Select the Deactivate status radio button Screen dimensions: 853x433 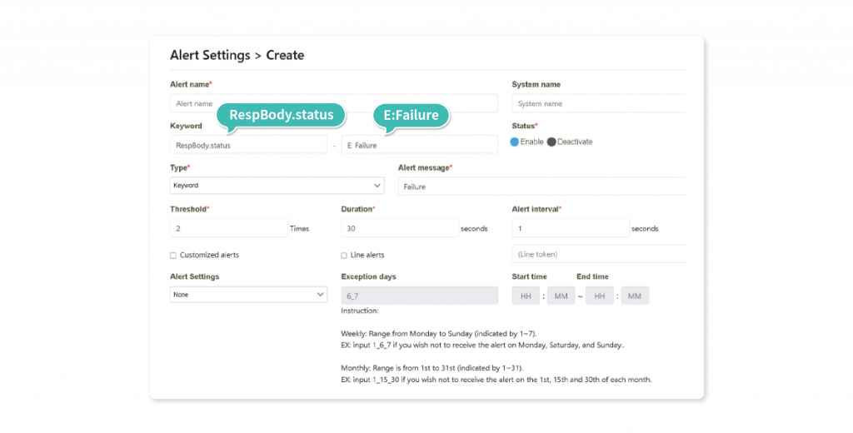coord(551,142)
